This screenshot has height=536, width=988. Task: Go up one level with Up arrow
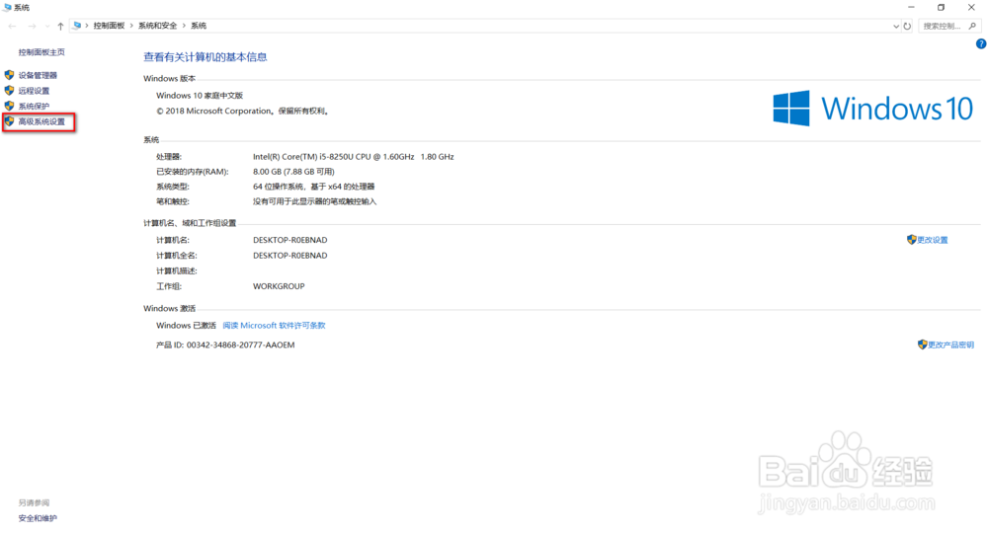(60, 26)
